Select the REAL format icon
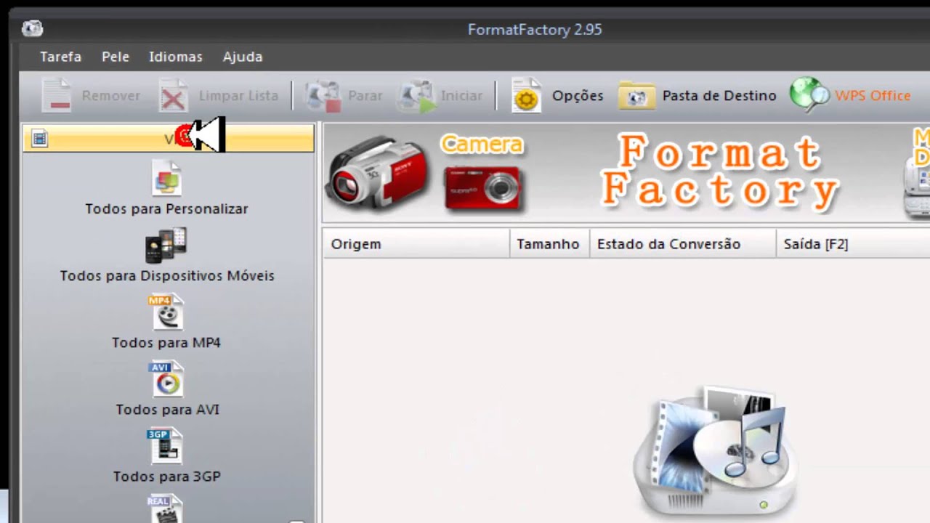 165,508
